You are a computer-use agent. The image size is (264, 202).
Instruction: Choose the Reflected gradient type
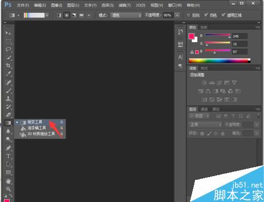click(81, 15)
